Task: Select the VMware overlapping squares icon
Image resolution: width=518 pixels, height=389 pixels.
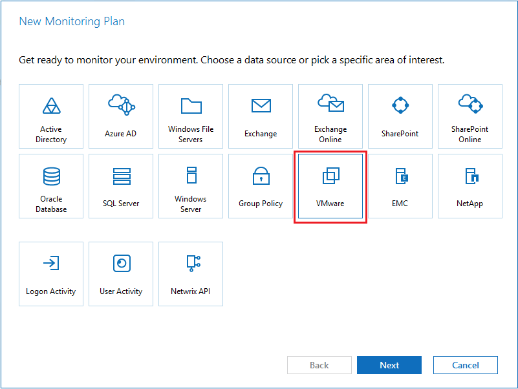Action: (330, 175)
